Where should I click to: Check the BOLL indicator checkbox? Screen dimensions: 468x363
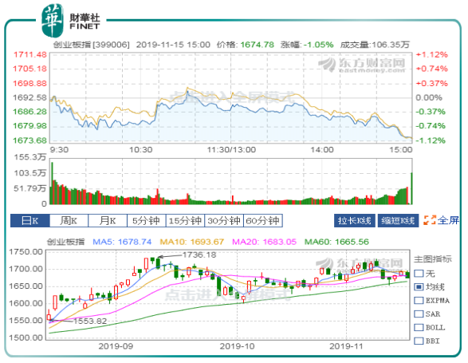click(419, 327)
